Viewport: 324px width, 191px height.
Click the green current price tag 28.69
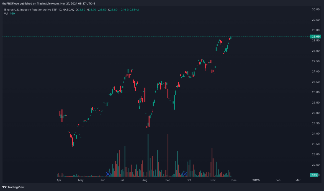316,36
